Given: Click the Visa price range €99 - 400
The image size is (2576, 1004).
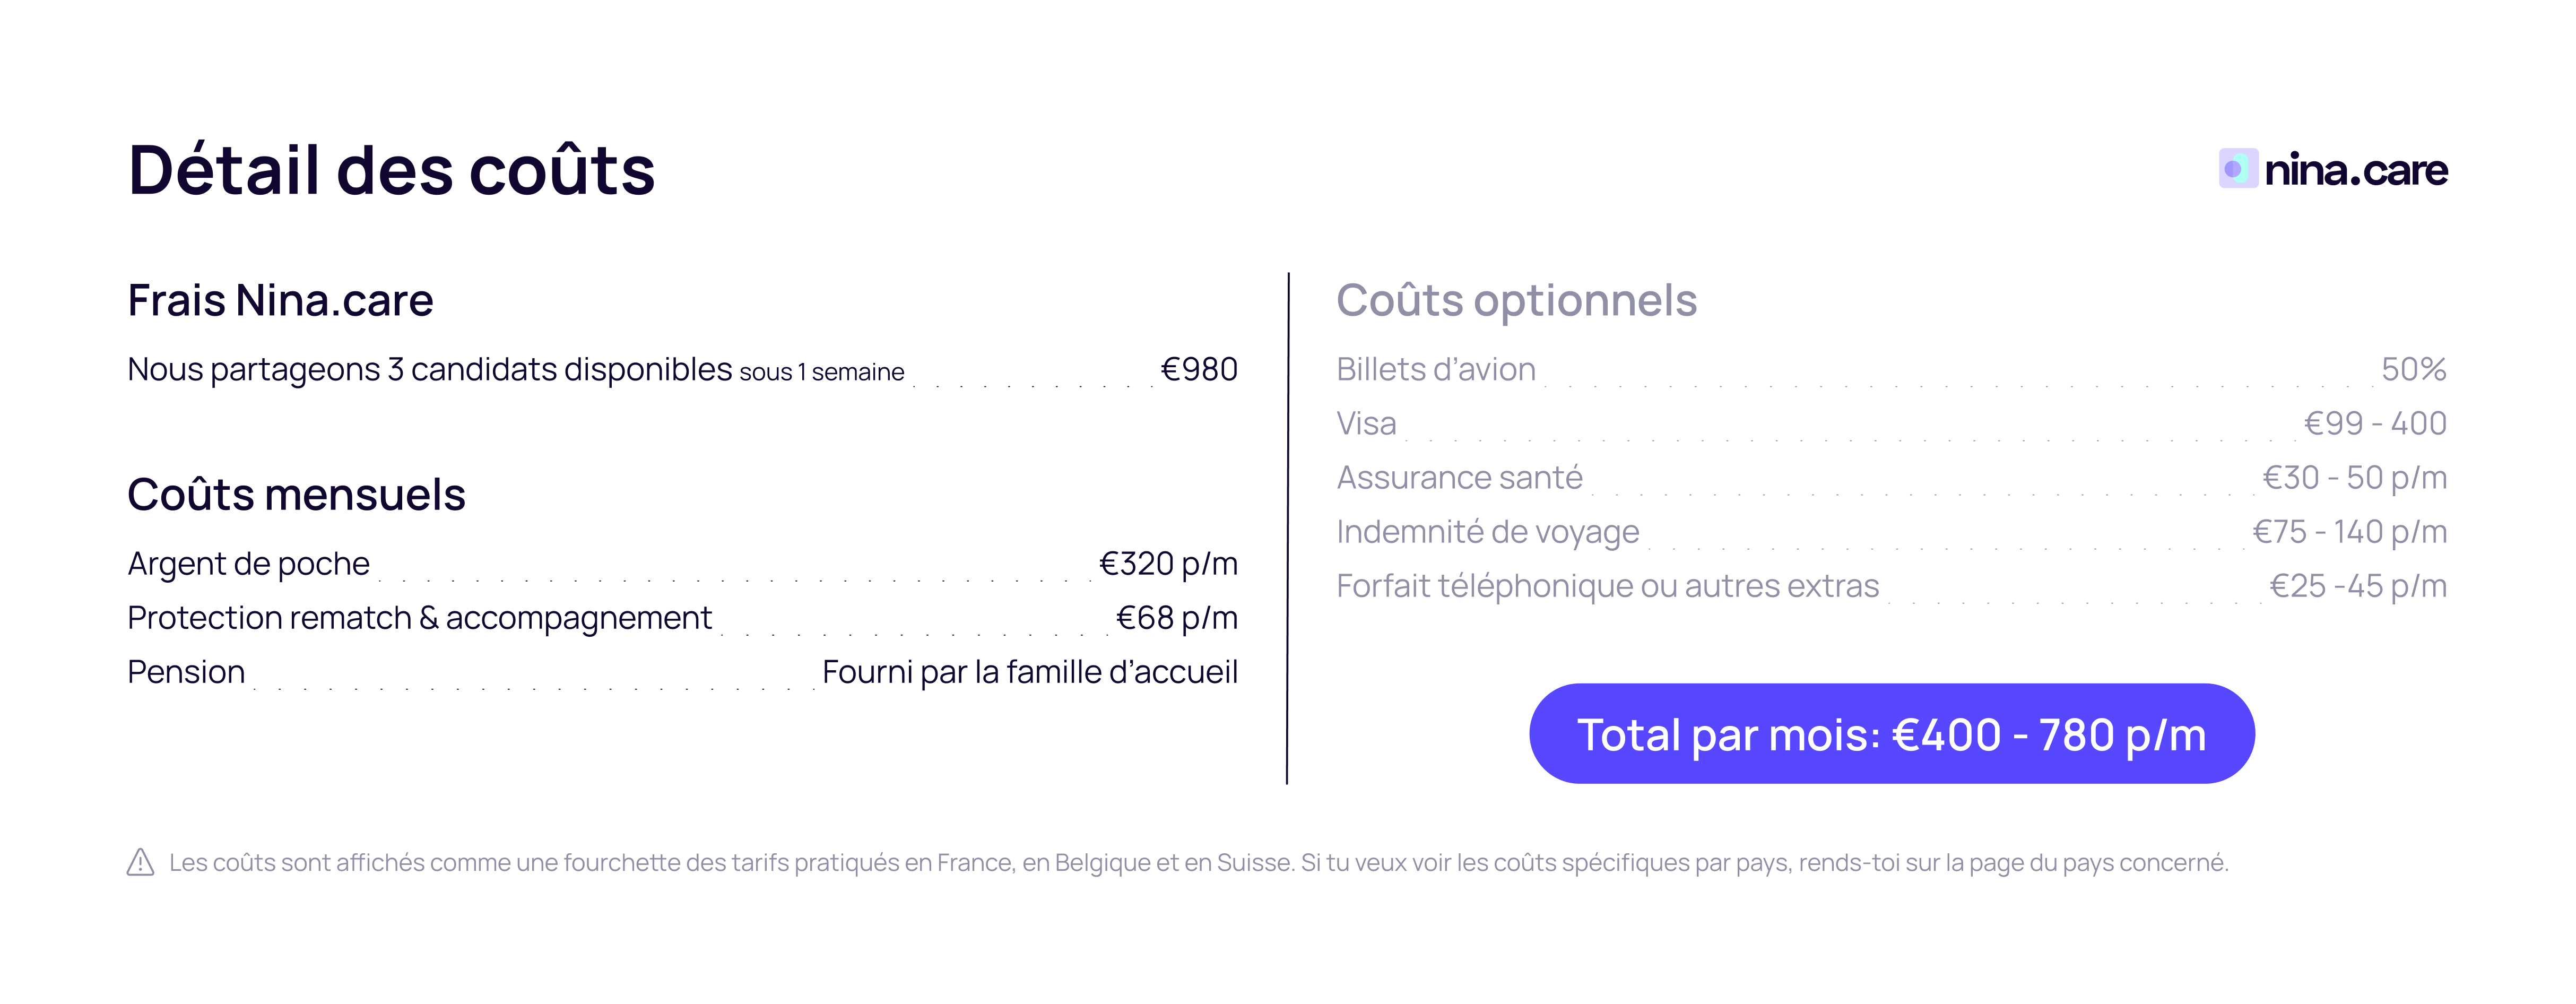Looking at the screenshot, I should tap(2374, 424).
